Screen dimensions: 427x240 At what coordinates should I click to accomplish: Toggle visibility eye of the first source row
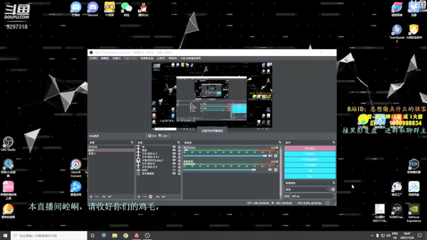pos(174,147)
